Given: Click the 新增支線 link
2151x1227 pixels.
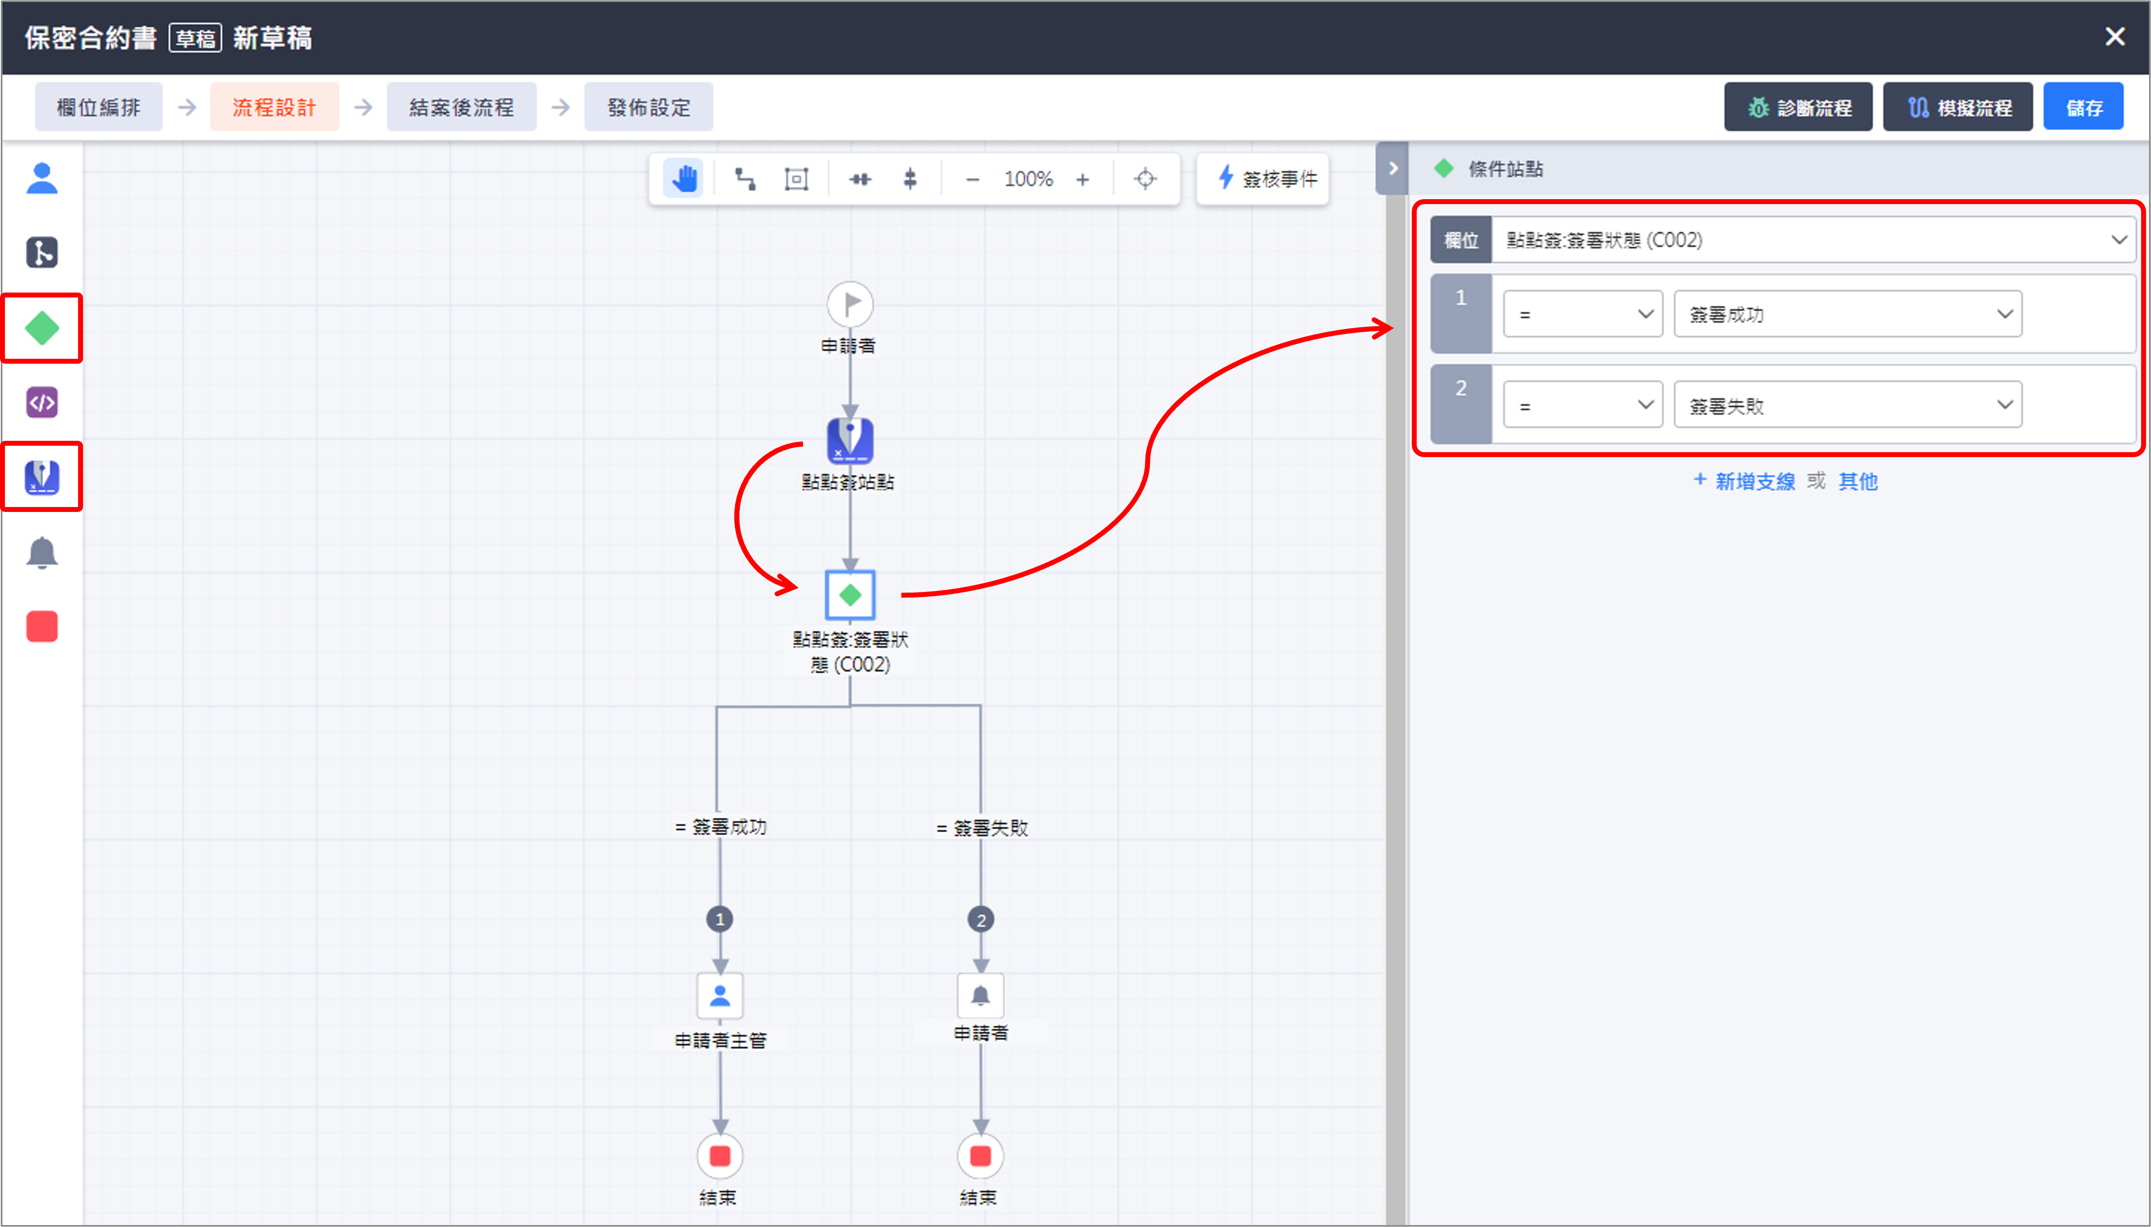Looking at the screenshot, I should pos(1744,481).
